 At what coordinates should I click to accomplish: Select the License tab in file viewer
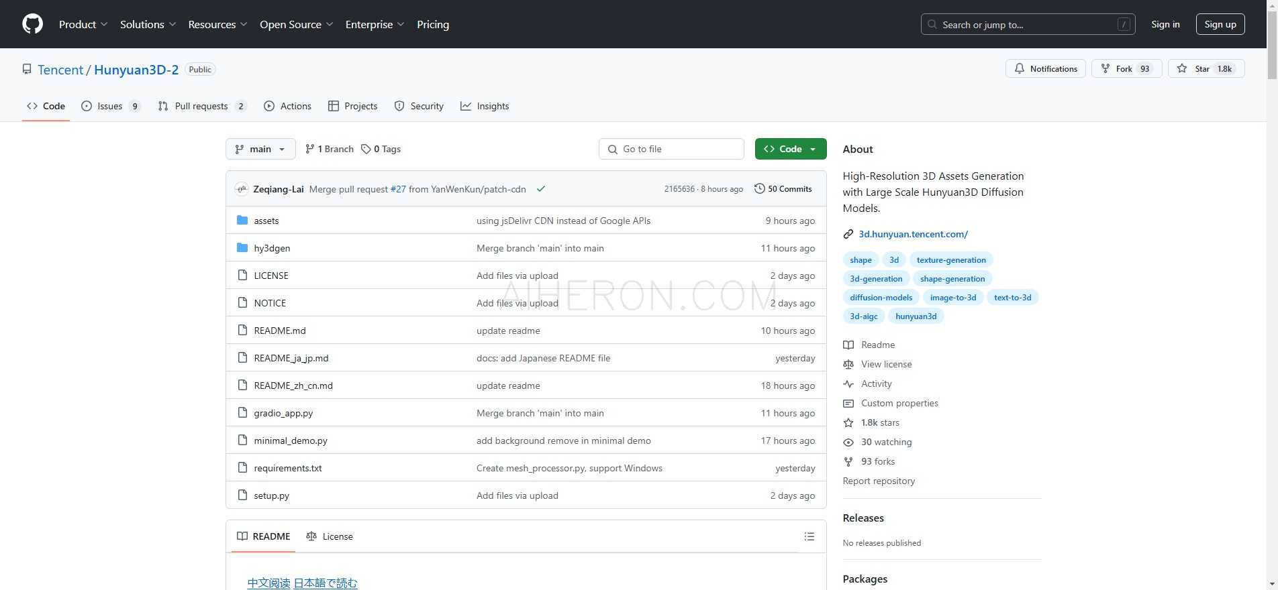coord(329,536)
